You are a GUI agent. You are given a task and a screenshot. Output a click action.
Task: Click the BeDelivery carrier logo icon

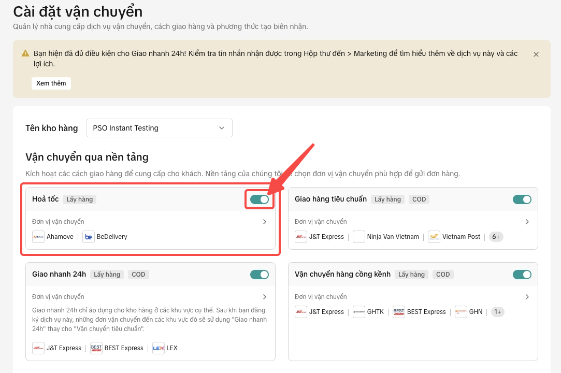(89, 237)
